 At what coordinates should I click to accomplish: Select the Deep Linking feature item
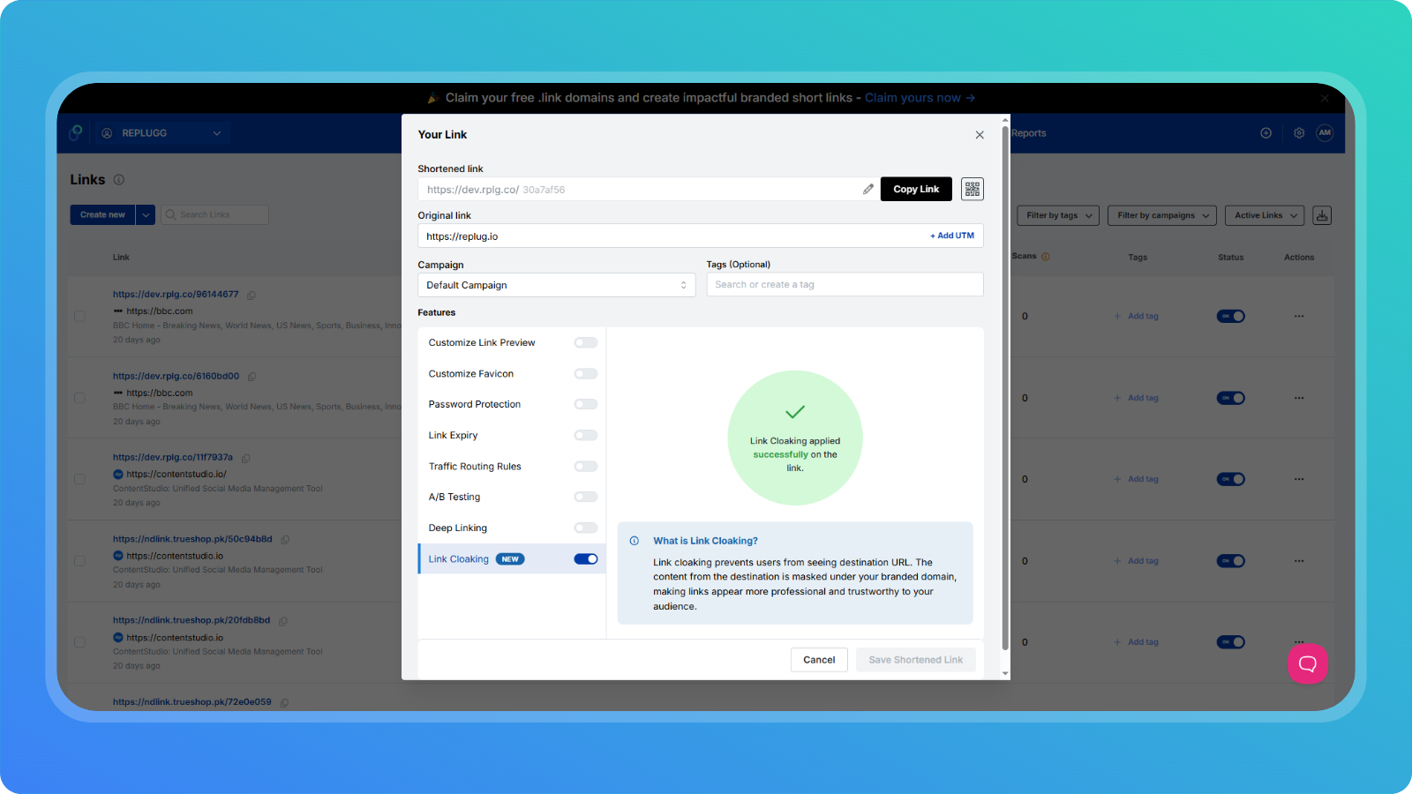point(458,528)
